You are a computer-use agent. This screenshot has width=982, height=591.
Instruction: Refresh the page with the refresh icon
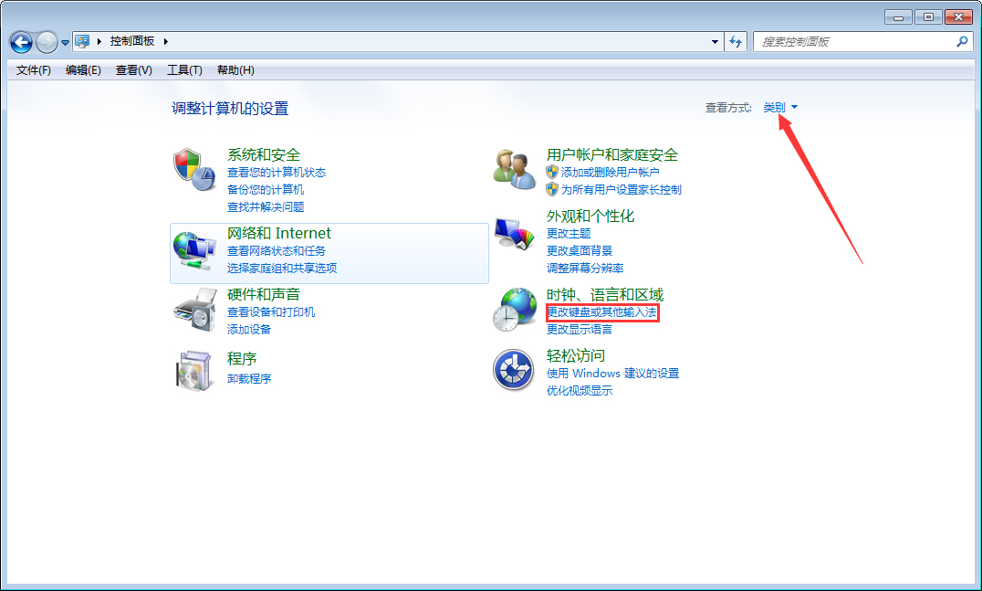[x=736, y=41]
